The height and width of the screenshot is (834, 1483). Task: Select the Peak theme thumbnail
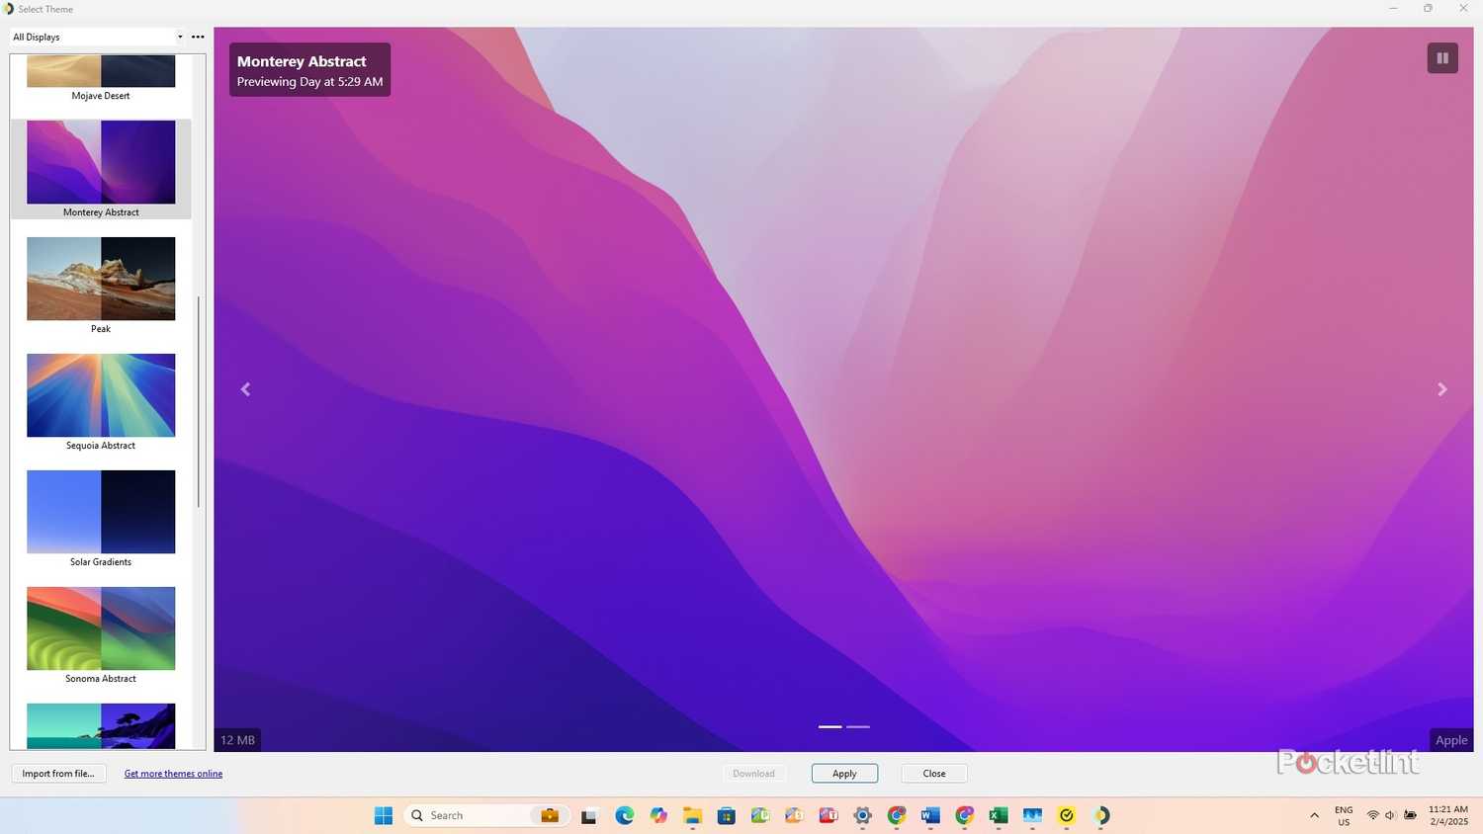point(100,279)
